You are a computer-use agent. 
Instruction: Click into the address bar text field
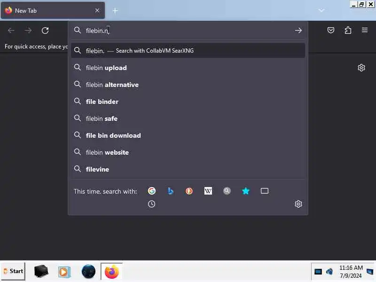click(x=187, y=31)
